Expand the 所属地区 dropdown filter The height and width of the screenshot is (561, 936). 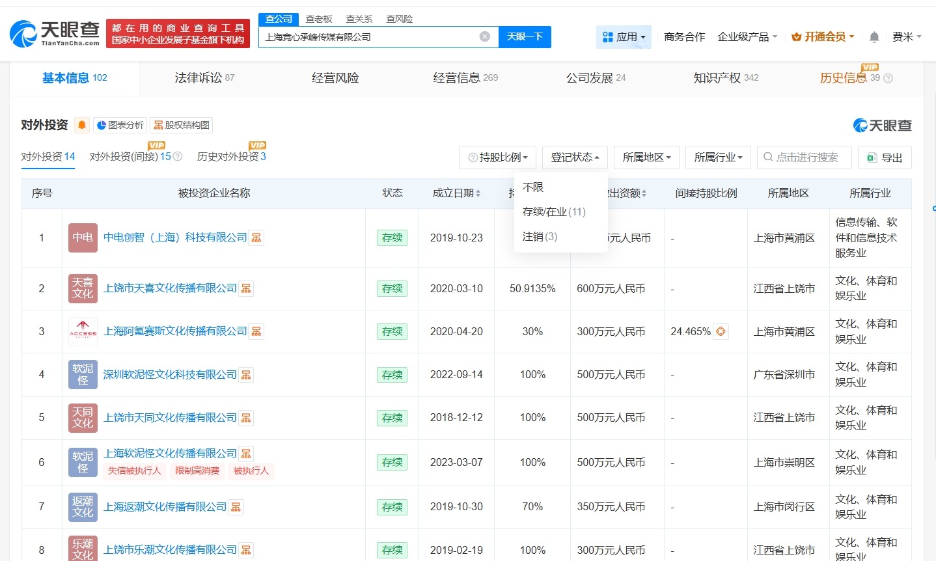[x=646, y=157]
